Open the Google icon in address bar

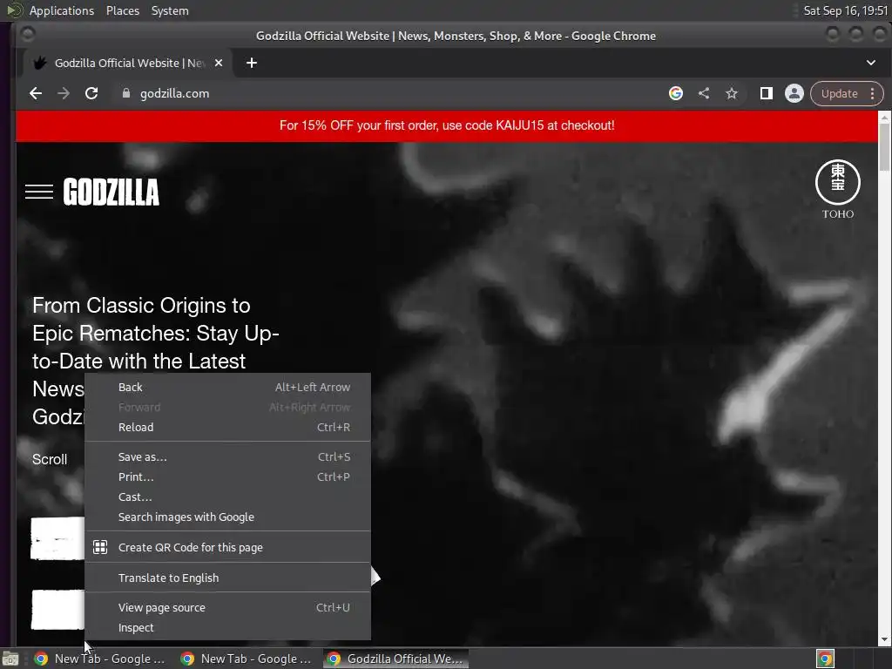[x=676, y=93]
